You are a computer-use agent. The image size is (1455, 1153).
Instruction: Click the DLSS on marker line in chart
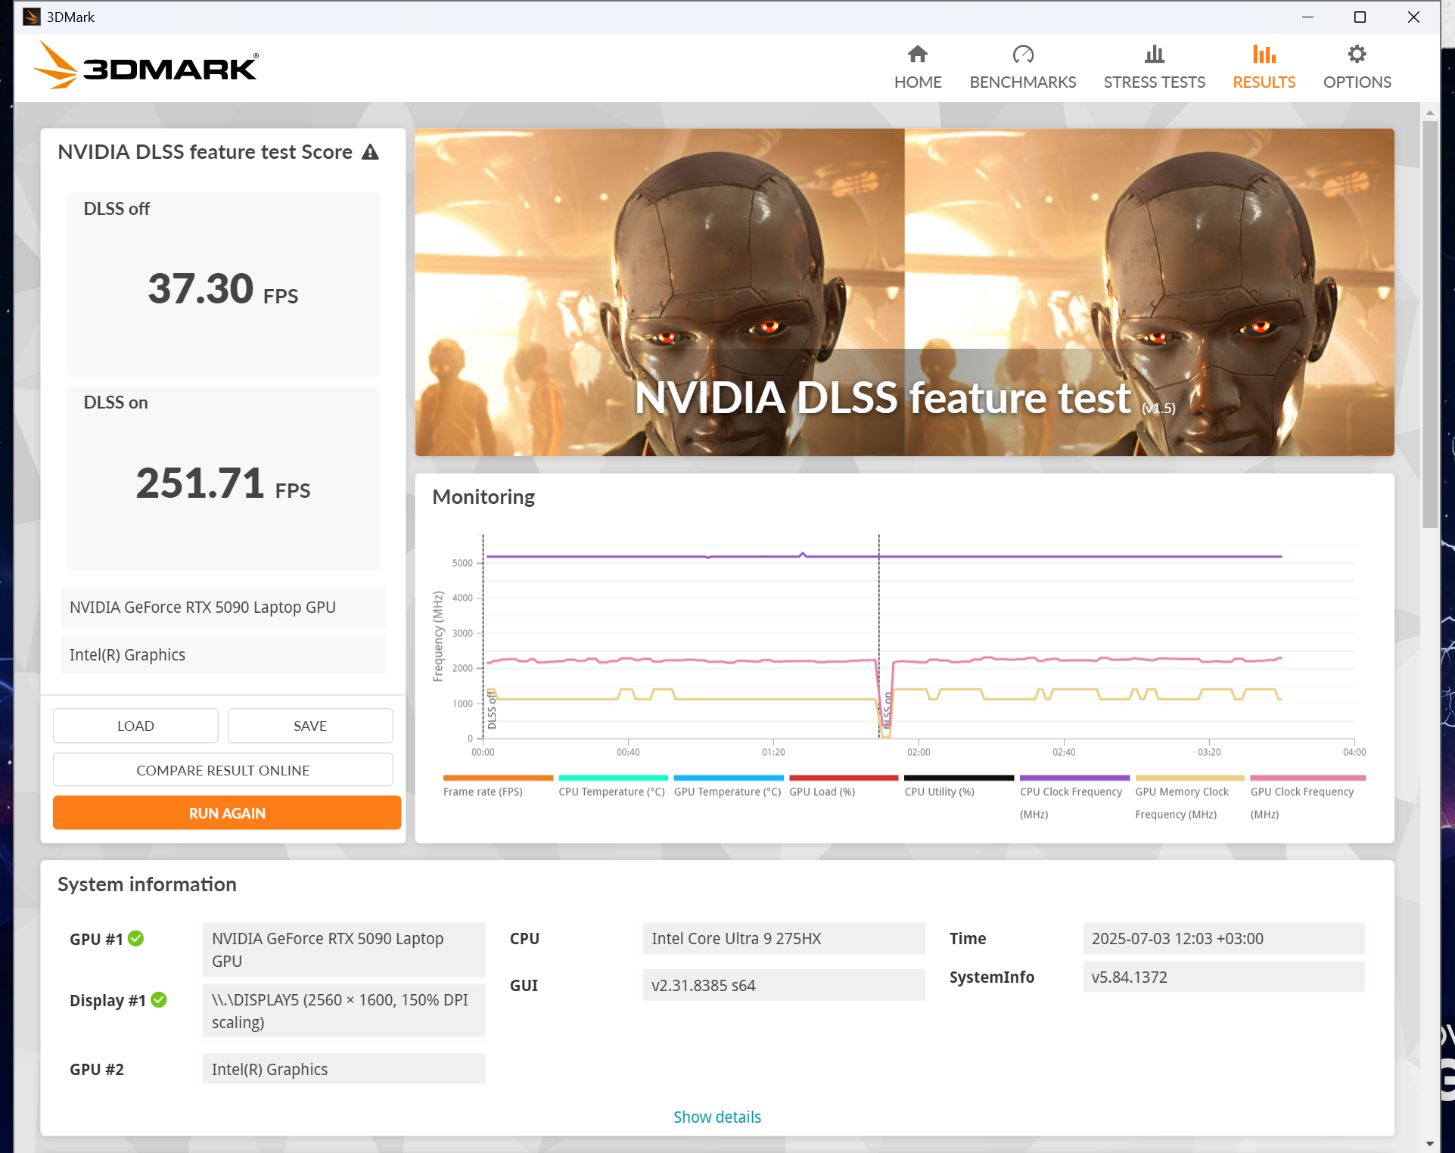[x=879, y=636]
